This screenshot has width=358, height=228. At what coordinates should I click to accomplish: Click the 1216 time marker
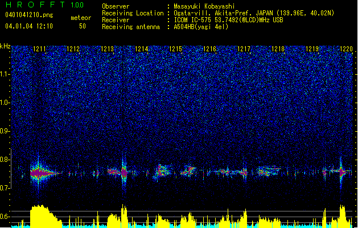pyautogui.click(x=209, y=48)
